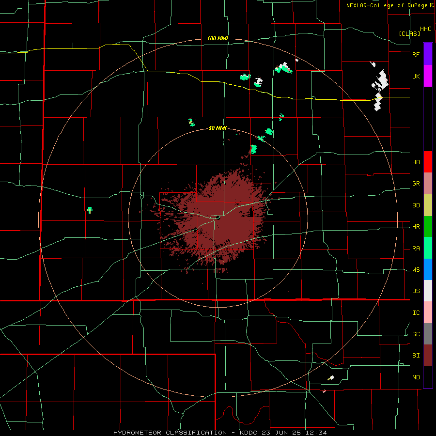
Task: Select the pink GR legend swatch
Action: pos(428,184)
